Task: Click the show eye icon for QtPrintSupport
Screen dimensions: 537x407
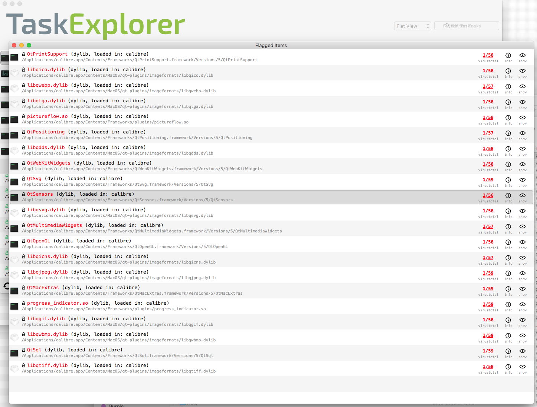Action: click(523, 55)
